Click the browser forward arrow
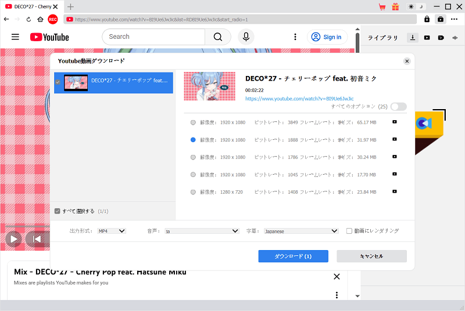Screen dimensions: 465x311 pos(17,19)
